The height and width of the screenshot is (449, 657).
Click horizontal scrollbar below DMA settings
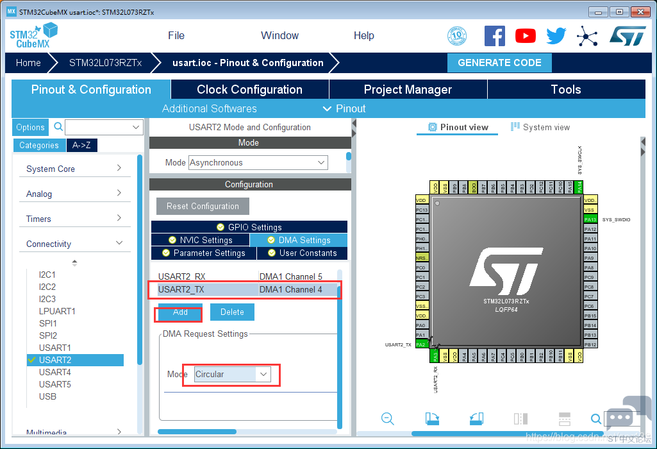pyautogui.click(x=197, y=432)
